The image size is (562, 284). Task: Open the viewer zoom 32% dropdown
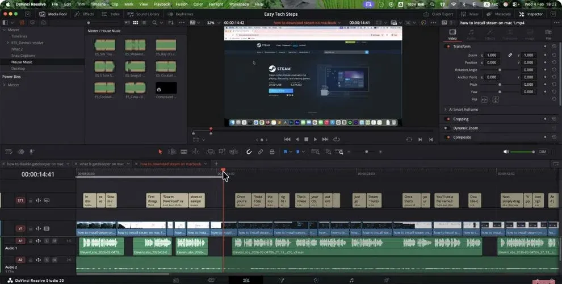(x=213, y=23)
